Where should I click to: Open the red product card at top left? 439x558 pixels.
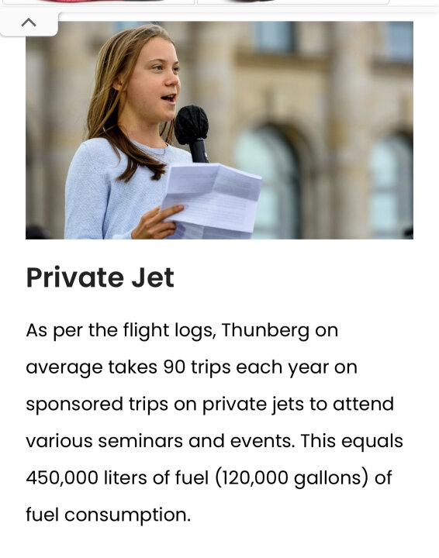(98, 2)
